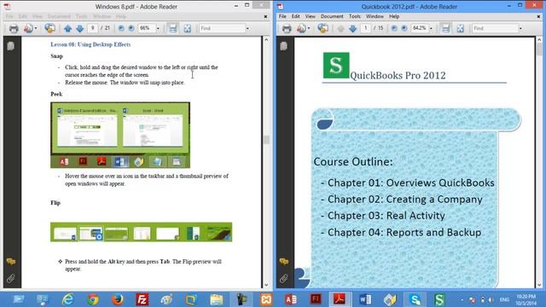The height and width of the screenshot is (307, 546).
Task: Open Pages panel in Windows 8.pdf sidebar
Action: pyautogui.click(x=11, y=46)
